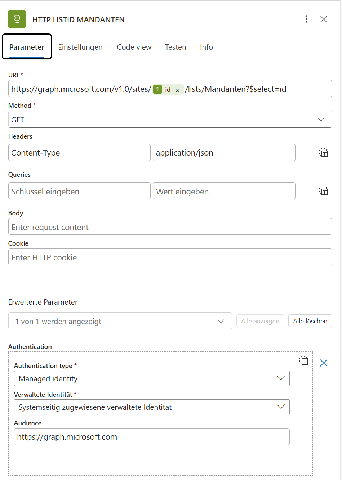Click the lightbulb on the id token
342x480 pixels.
[x=157, y=89]
